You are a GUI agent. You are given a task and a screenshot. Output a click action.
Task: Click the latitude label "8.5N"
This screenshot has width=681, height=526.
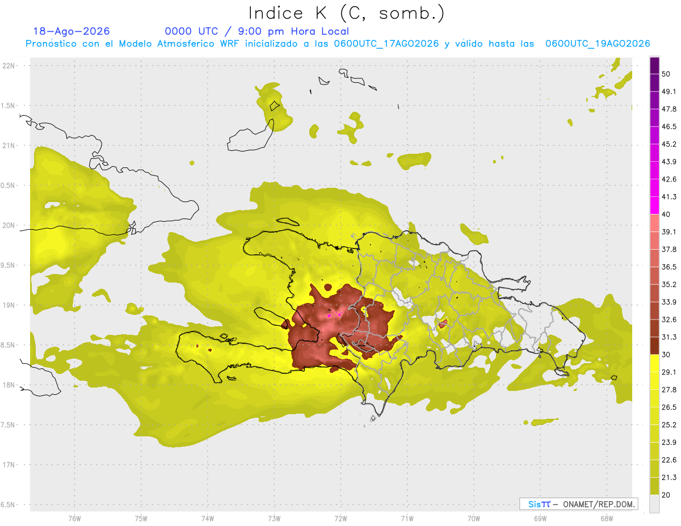7,345
